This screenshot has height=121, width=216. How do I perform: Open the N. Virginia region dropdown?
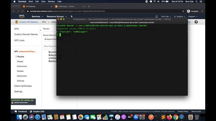[x=180, y=16]
